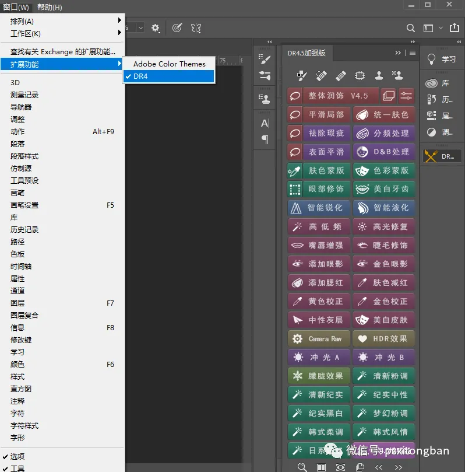
Task: Open the DR... collapsed panel icon
Action: [441, 156]
